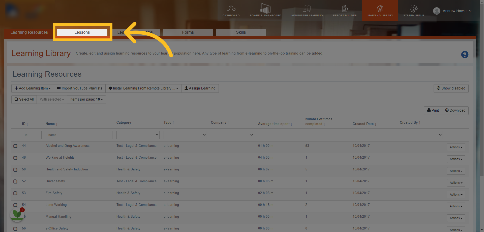The image size is (484, 232).
Task: Open the Type filter dropdown
Action: click(x=185, y=135)
